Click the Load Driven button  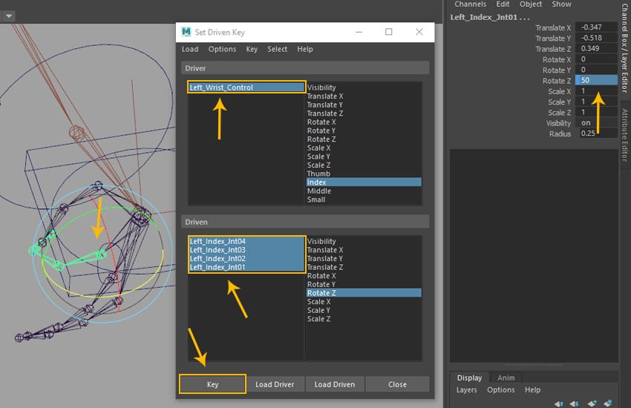click(335, 384)
